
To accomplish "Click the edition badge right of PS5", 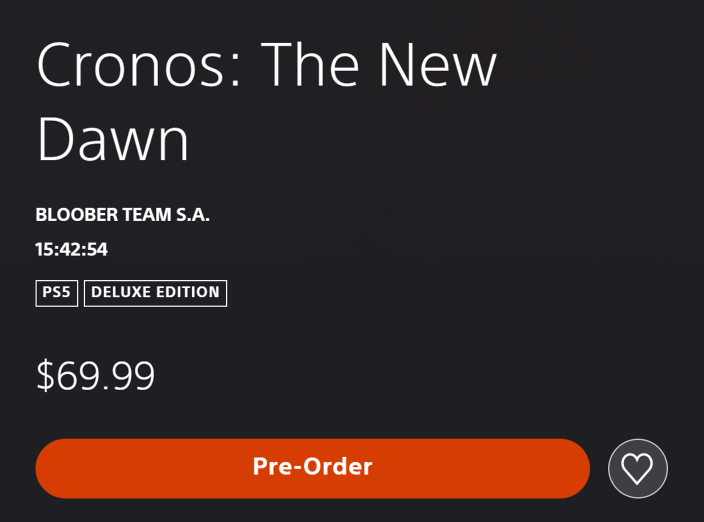I will 155,293.
